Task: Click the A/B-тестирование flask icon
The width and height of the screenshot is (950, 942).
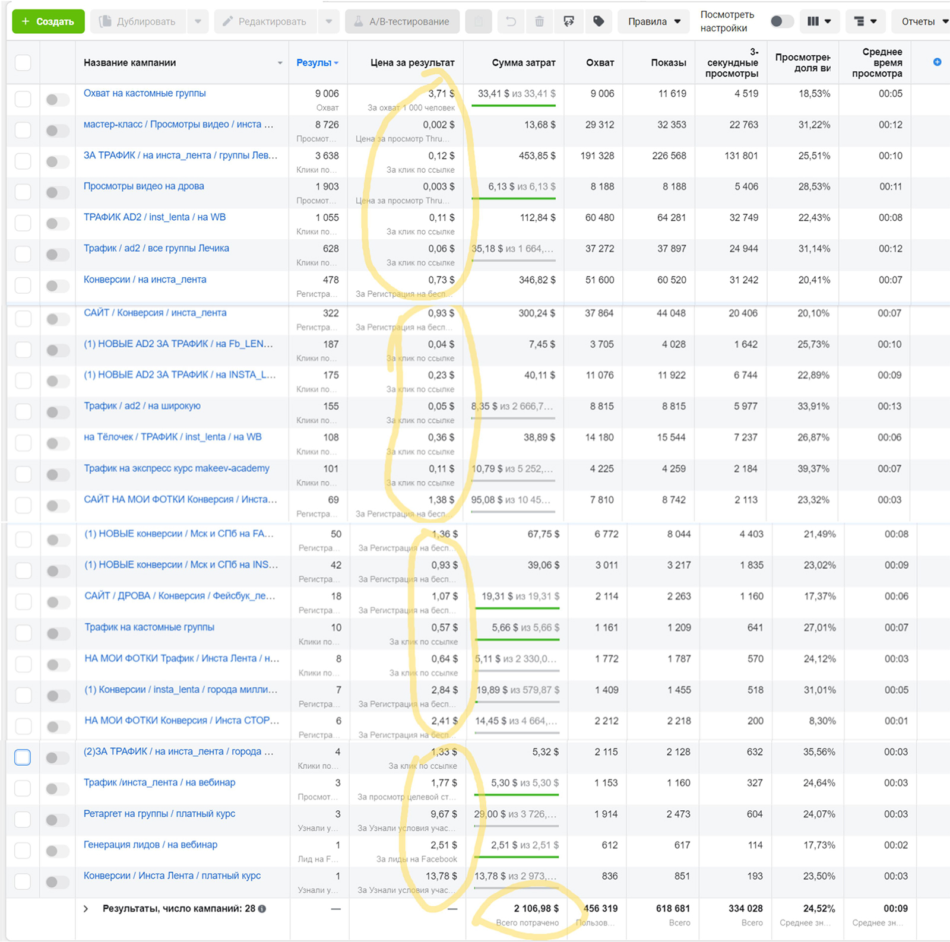Action: 358,21
